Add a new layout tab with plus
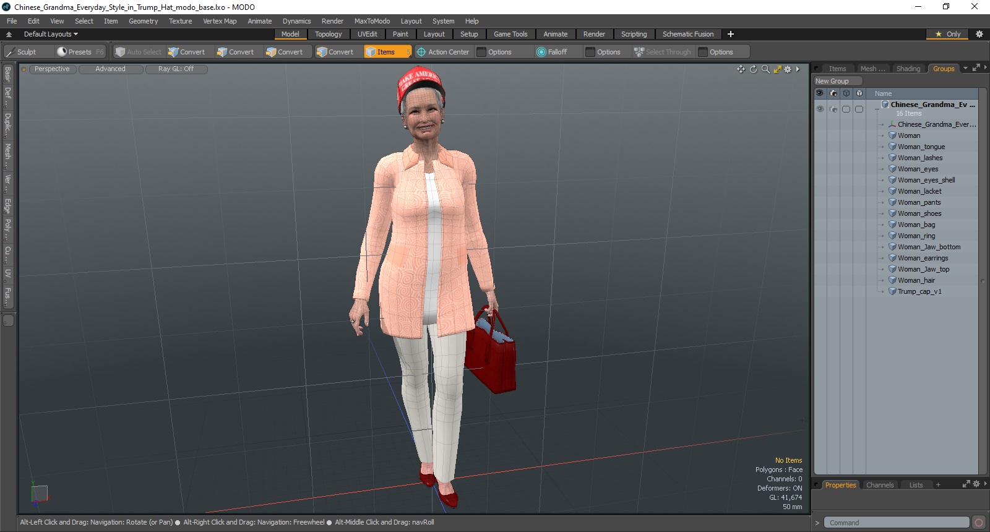990x532 pixels. (731, 34)
